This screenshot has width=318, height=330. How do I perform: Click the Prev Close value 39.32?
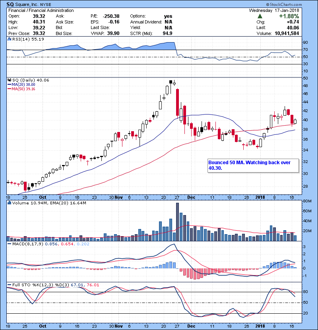[x=39, y=33]
